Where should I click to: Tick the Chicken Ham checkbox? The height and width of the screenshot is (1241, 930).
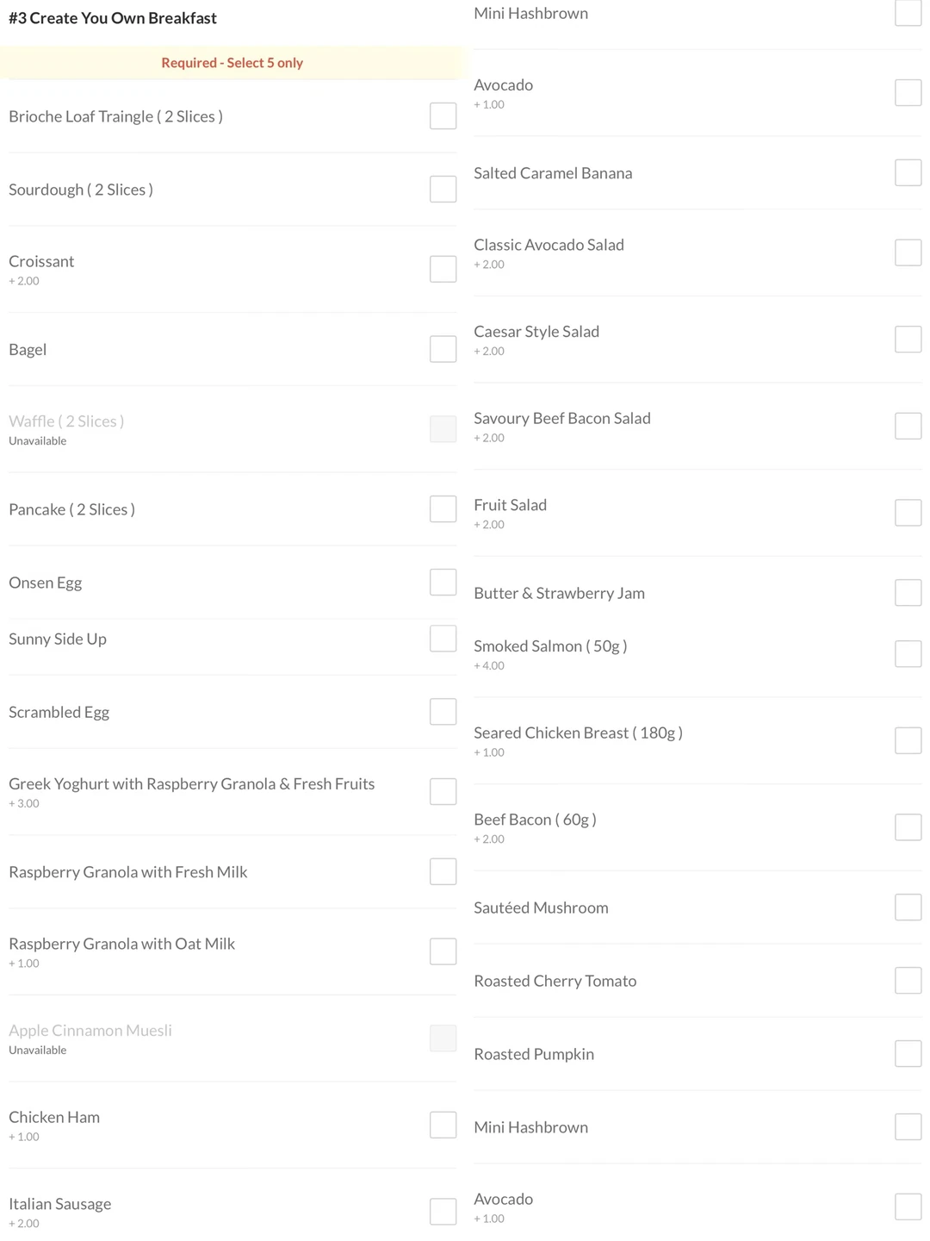443,1125
